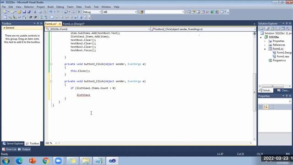Collapse the button2_Click method outline
293x165 pixels.
pyautogui.click(x=51, y=82)
